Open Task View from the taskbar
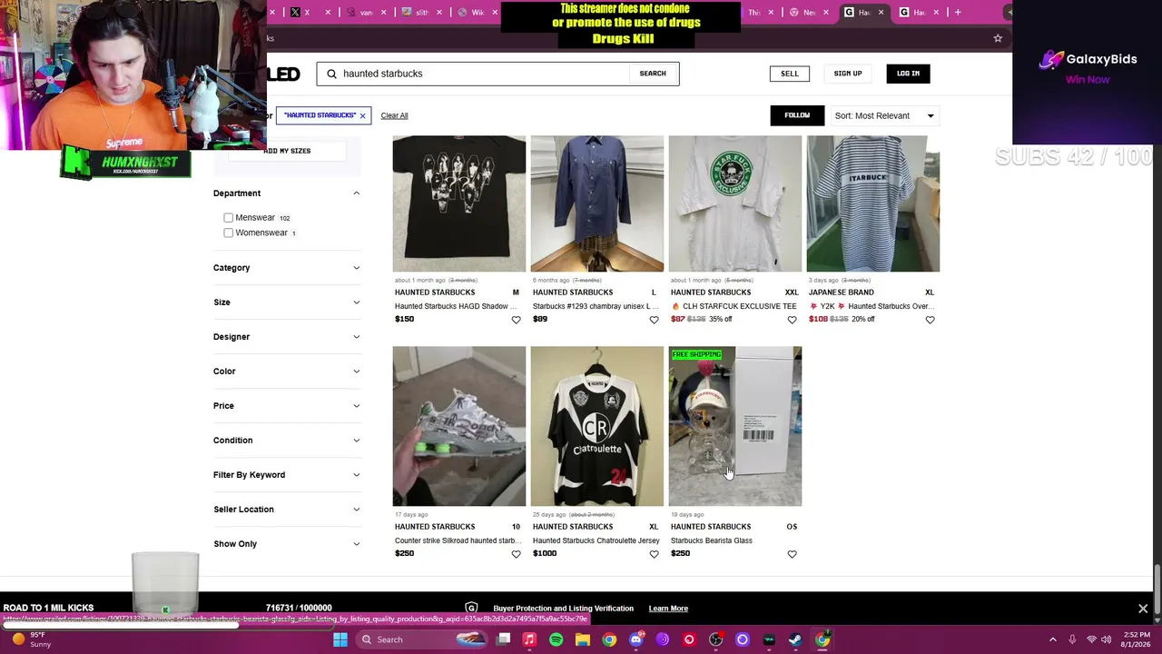Screen dimensions: 1162x654 pyautogui.click(x=504, y=639)
